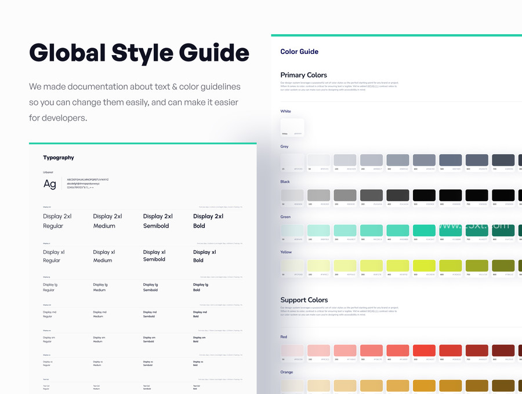Screen dimensions: 522x394
Task: Select the Black 50 light swatch
Action: (292, 195)
